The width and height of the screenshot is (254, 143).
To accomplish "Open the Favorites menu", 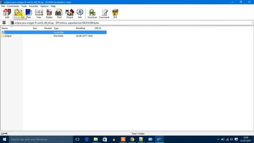I will tap(33, 6).
